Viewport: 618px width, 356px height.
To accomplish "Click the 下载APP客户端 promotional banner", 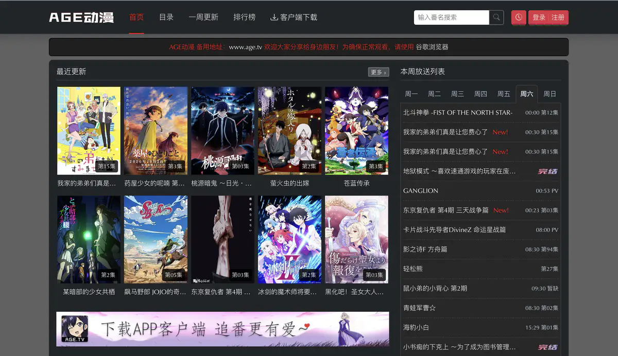I will coord(222,329).
